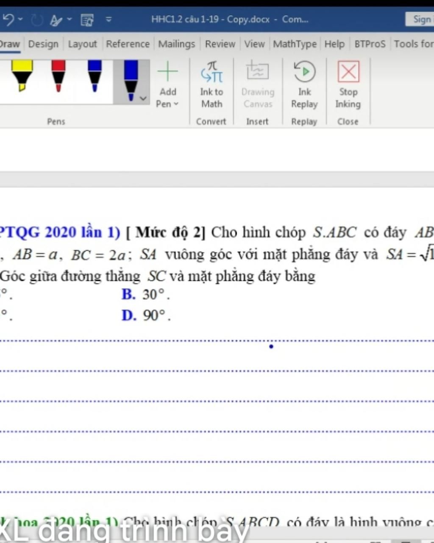
Task: Click Stop Inking to close
Action: coord(348,85)
